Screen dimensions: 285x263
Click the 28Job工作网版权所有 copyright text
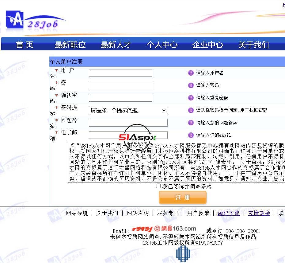[x=183, y=243]
